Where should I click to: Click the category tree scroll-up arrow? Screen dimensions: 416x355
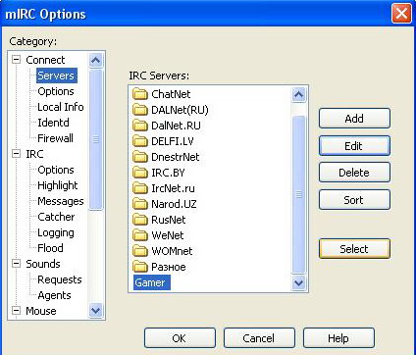96,60
